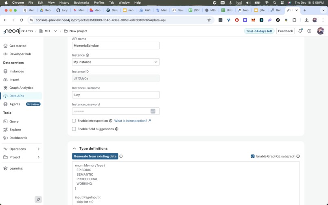Open Chrome tab list dropdown
The height and width of the screenshot is (205, 328).
point(323,10)
